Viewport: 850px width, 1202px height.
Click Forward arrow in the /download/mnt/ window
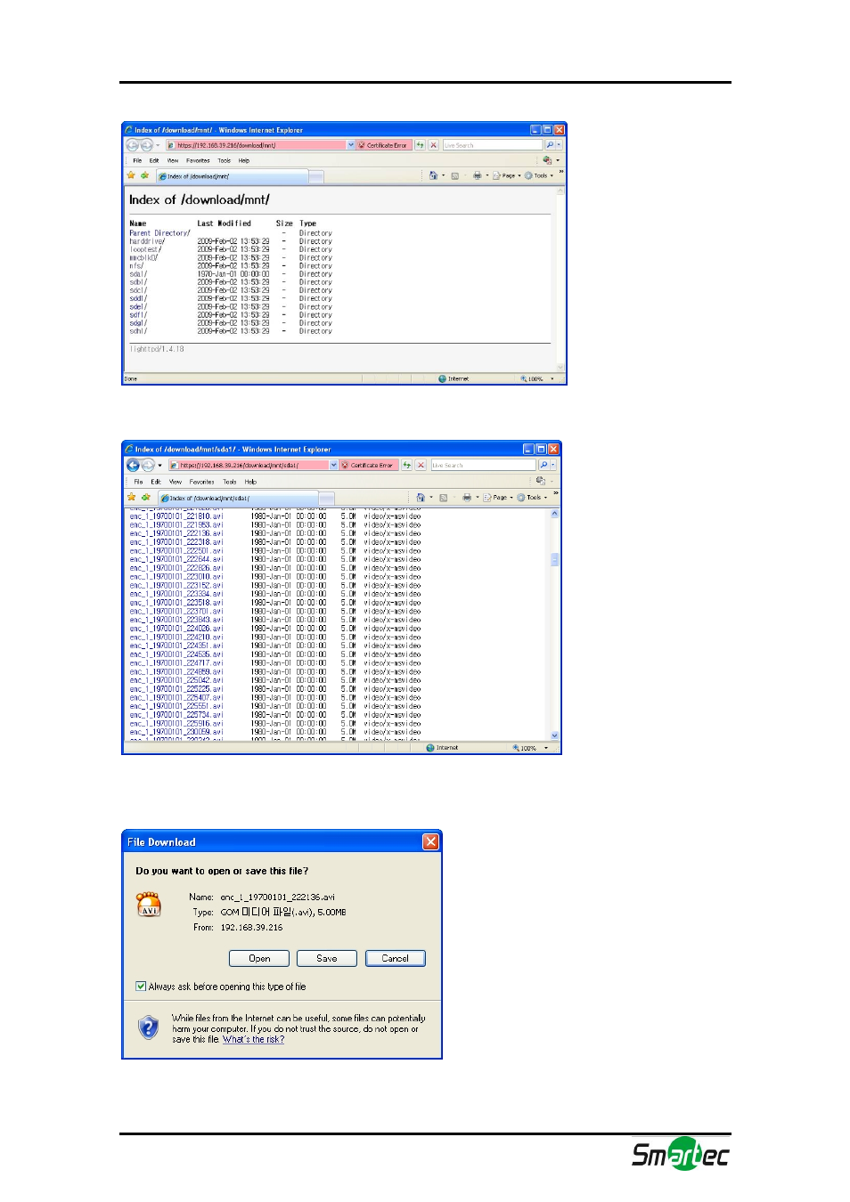click(147, 145)
